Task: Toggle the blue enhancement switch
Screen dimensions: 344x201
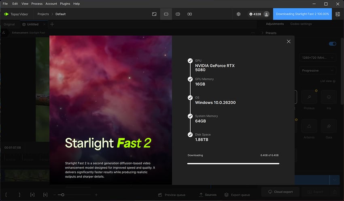Action: pos(332,44)
